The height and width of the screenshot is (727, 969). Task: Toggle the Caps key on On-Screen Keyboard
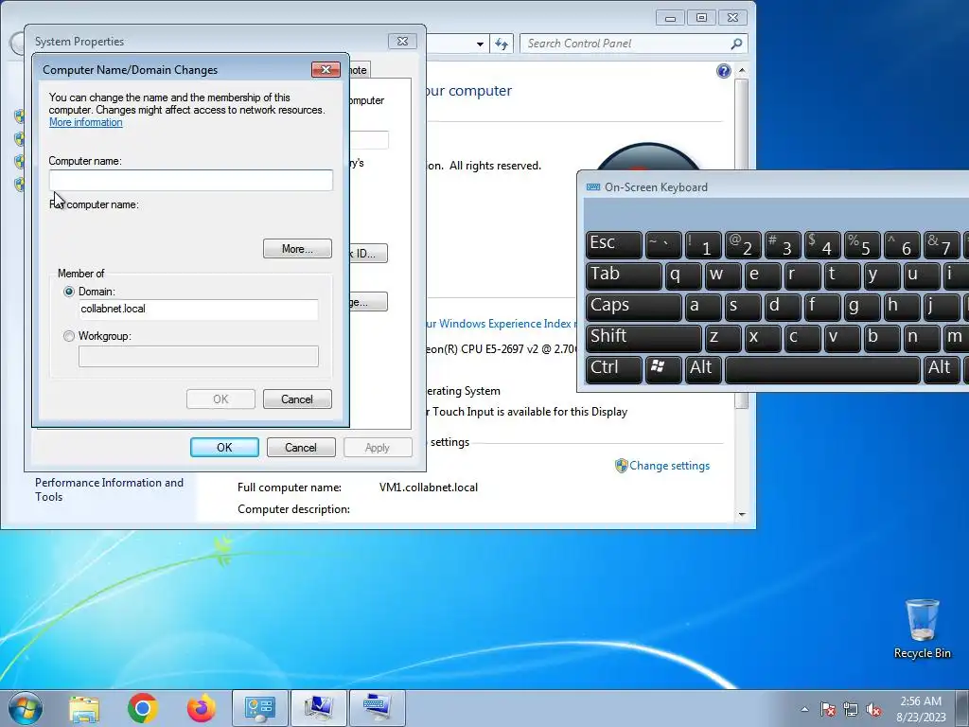point(634,307)
